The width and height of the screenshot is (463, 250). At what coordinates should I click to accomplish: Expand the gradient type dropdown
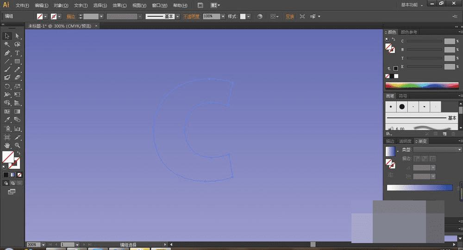[x=459, y=150]
